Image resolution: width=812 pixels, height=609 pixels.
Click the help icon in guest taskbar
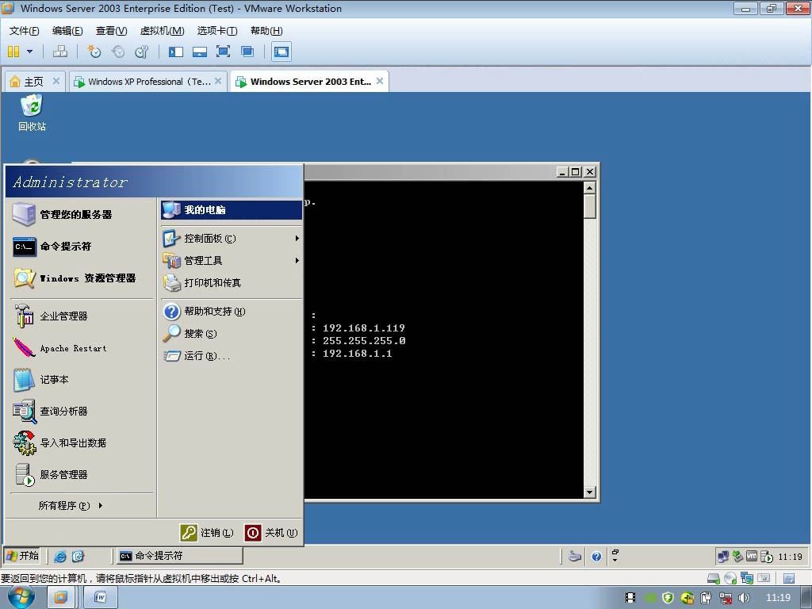tap(596, 556)
